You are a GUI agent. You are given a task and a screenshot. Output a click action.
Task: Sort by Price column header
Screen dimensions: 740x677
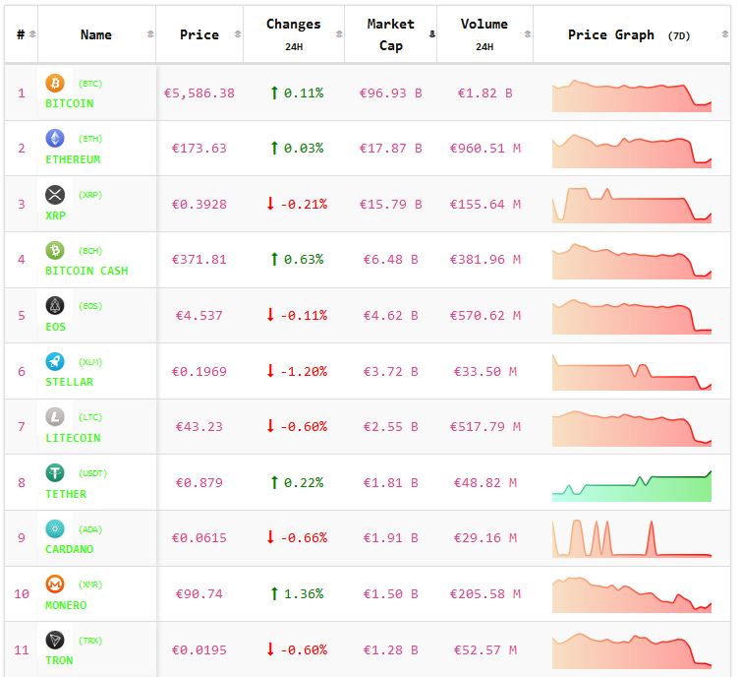click(199, 34)
